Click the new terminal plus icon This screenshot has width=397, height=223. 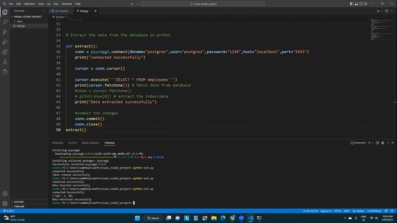coord(369,143)
